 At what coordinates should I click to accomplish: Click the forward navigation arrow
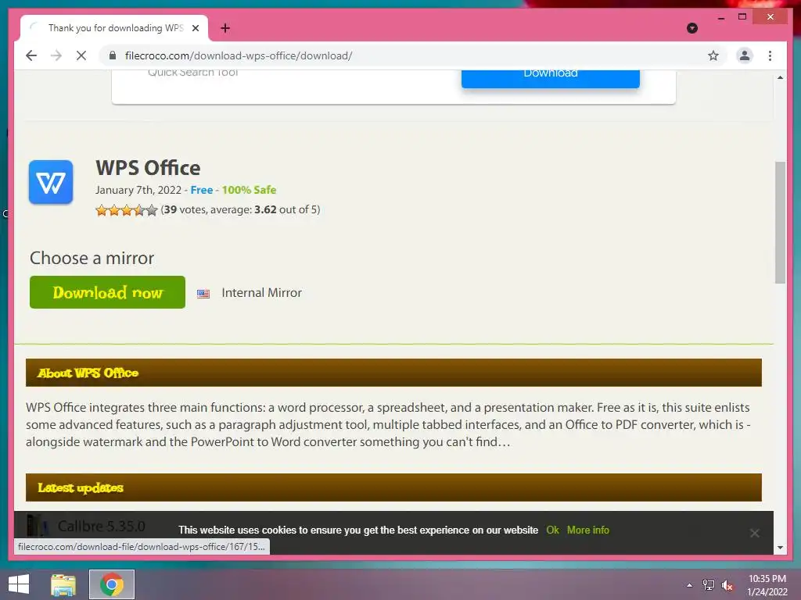coord(56,55)
